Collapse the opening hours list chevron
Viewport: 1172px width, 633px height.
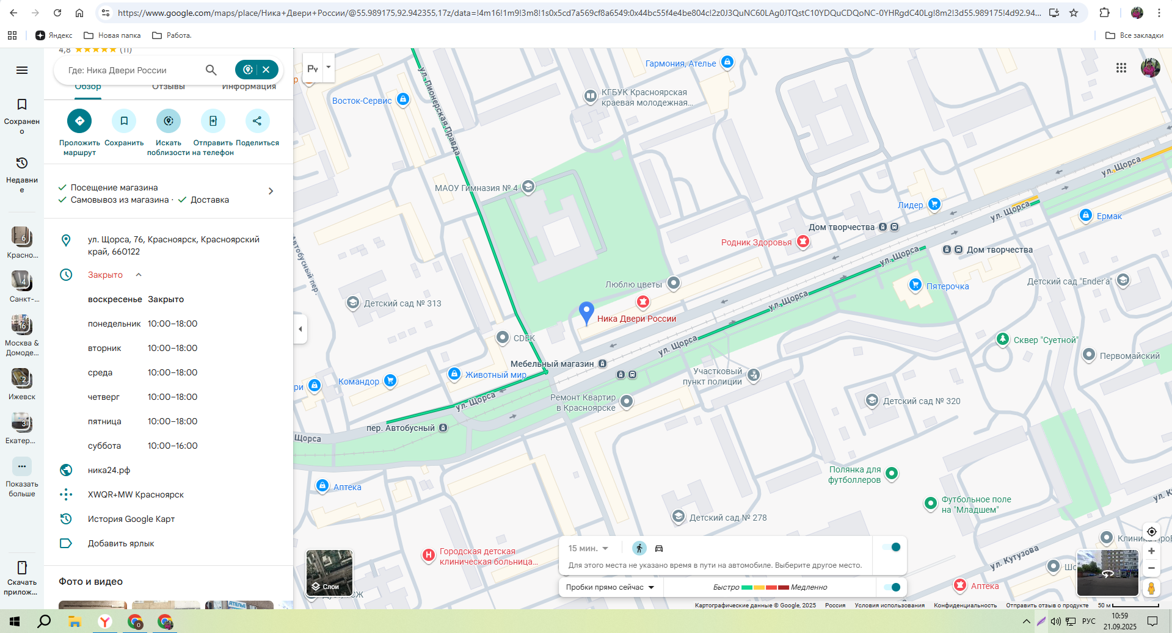pyautogui.click(x=139, y=275)
